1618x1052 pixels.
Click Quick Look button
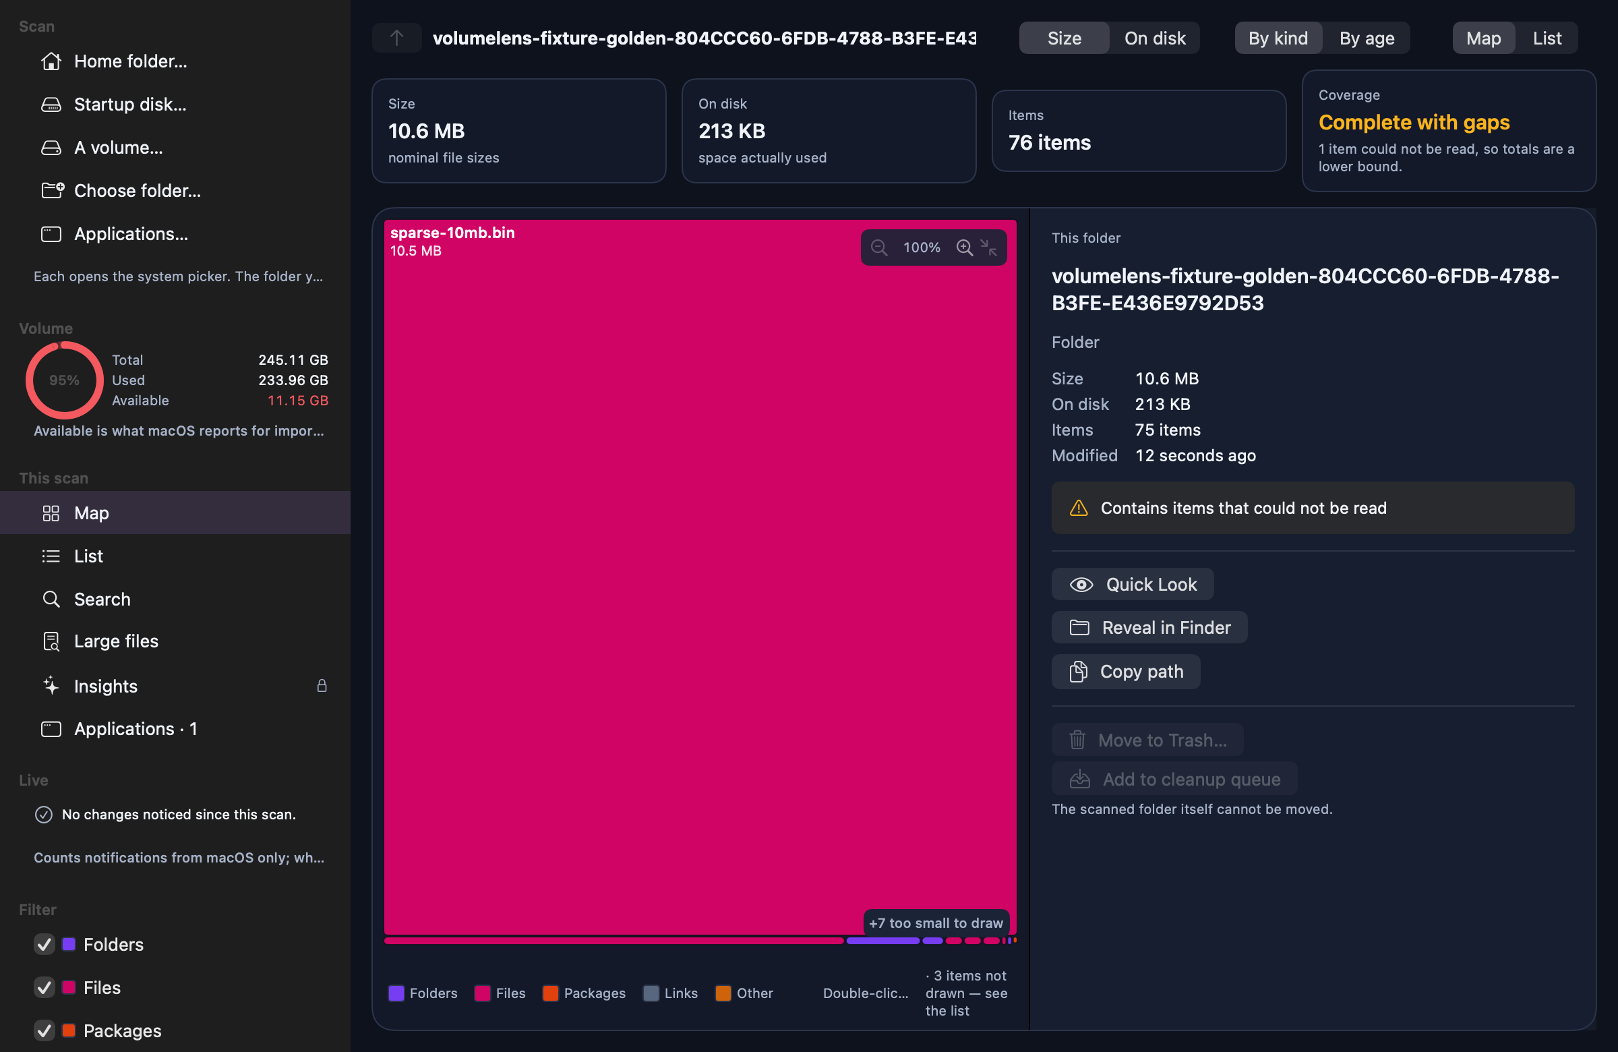[x=1133, y=585]
